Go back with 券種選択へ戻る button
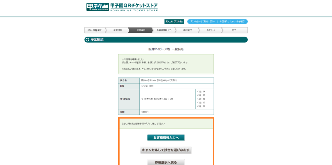 pyautogui.click(x=166, y=162)
